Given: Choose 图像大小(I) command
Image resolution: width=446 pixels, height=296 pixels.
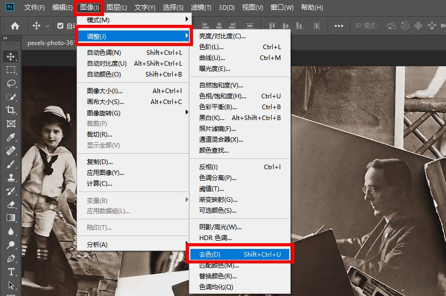Looking at the screenshot, I should pos(134,91).
